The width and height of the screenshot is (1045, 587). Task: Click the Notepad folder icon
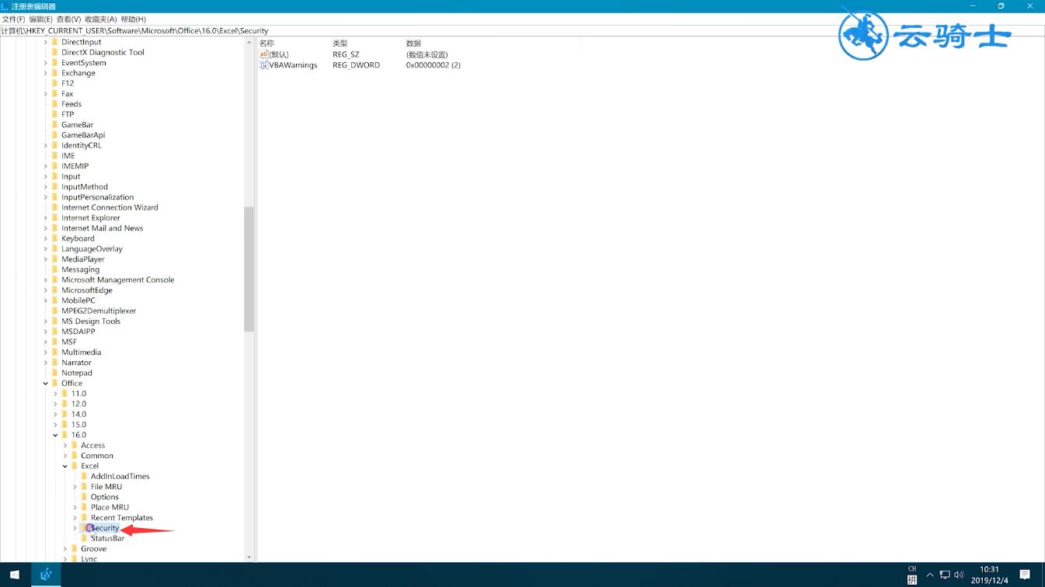click(x=55, y=373)
